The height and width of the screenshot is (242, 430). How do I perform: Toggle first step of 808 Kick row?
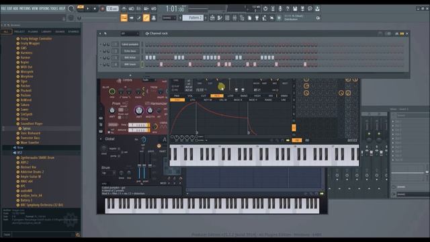click(147, 58)
